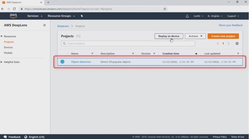Click the language globe icon

coord(25,137)
